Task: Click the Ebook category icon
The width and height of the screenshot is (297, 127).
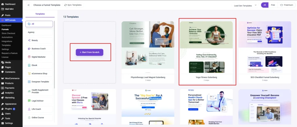Action: (x=29, y=65)
